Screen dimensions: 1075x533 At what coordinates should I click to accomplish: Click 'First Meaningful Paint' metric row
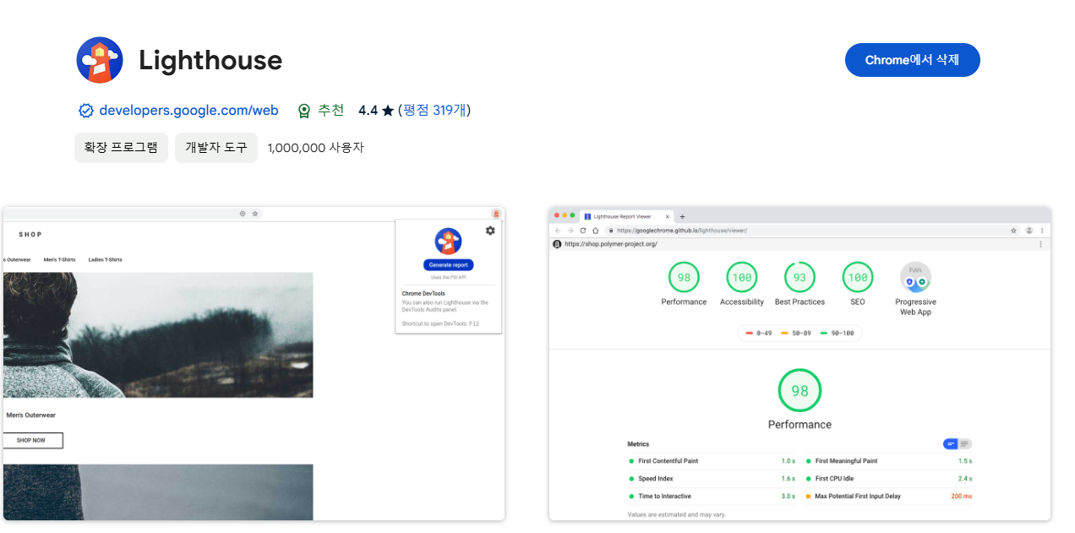pos(888,461)
